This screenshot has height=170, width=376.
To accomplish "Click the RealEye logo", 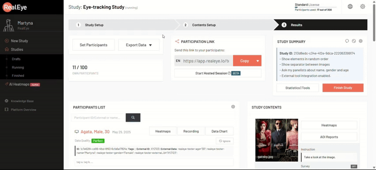I will 15,7.
